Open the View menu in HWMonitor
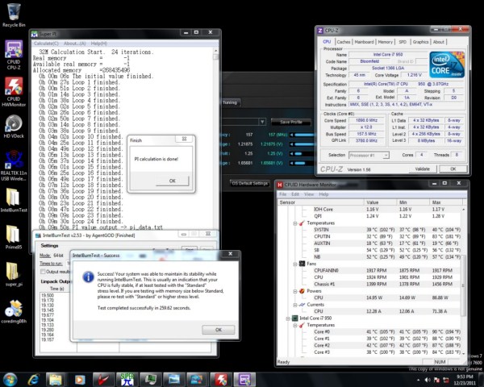The image size is (484, 387). click(309, 194)
